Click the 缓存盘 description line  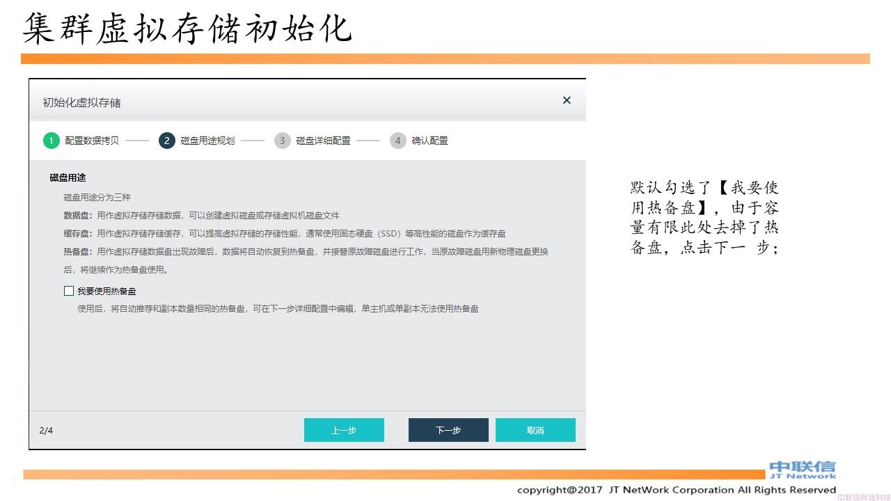click(x=285, y=234)
